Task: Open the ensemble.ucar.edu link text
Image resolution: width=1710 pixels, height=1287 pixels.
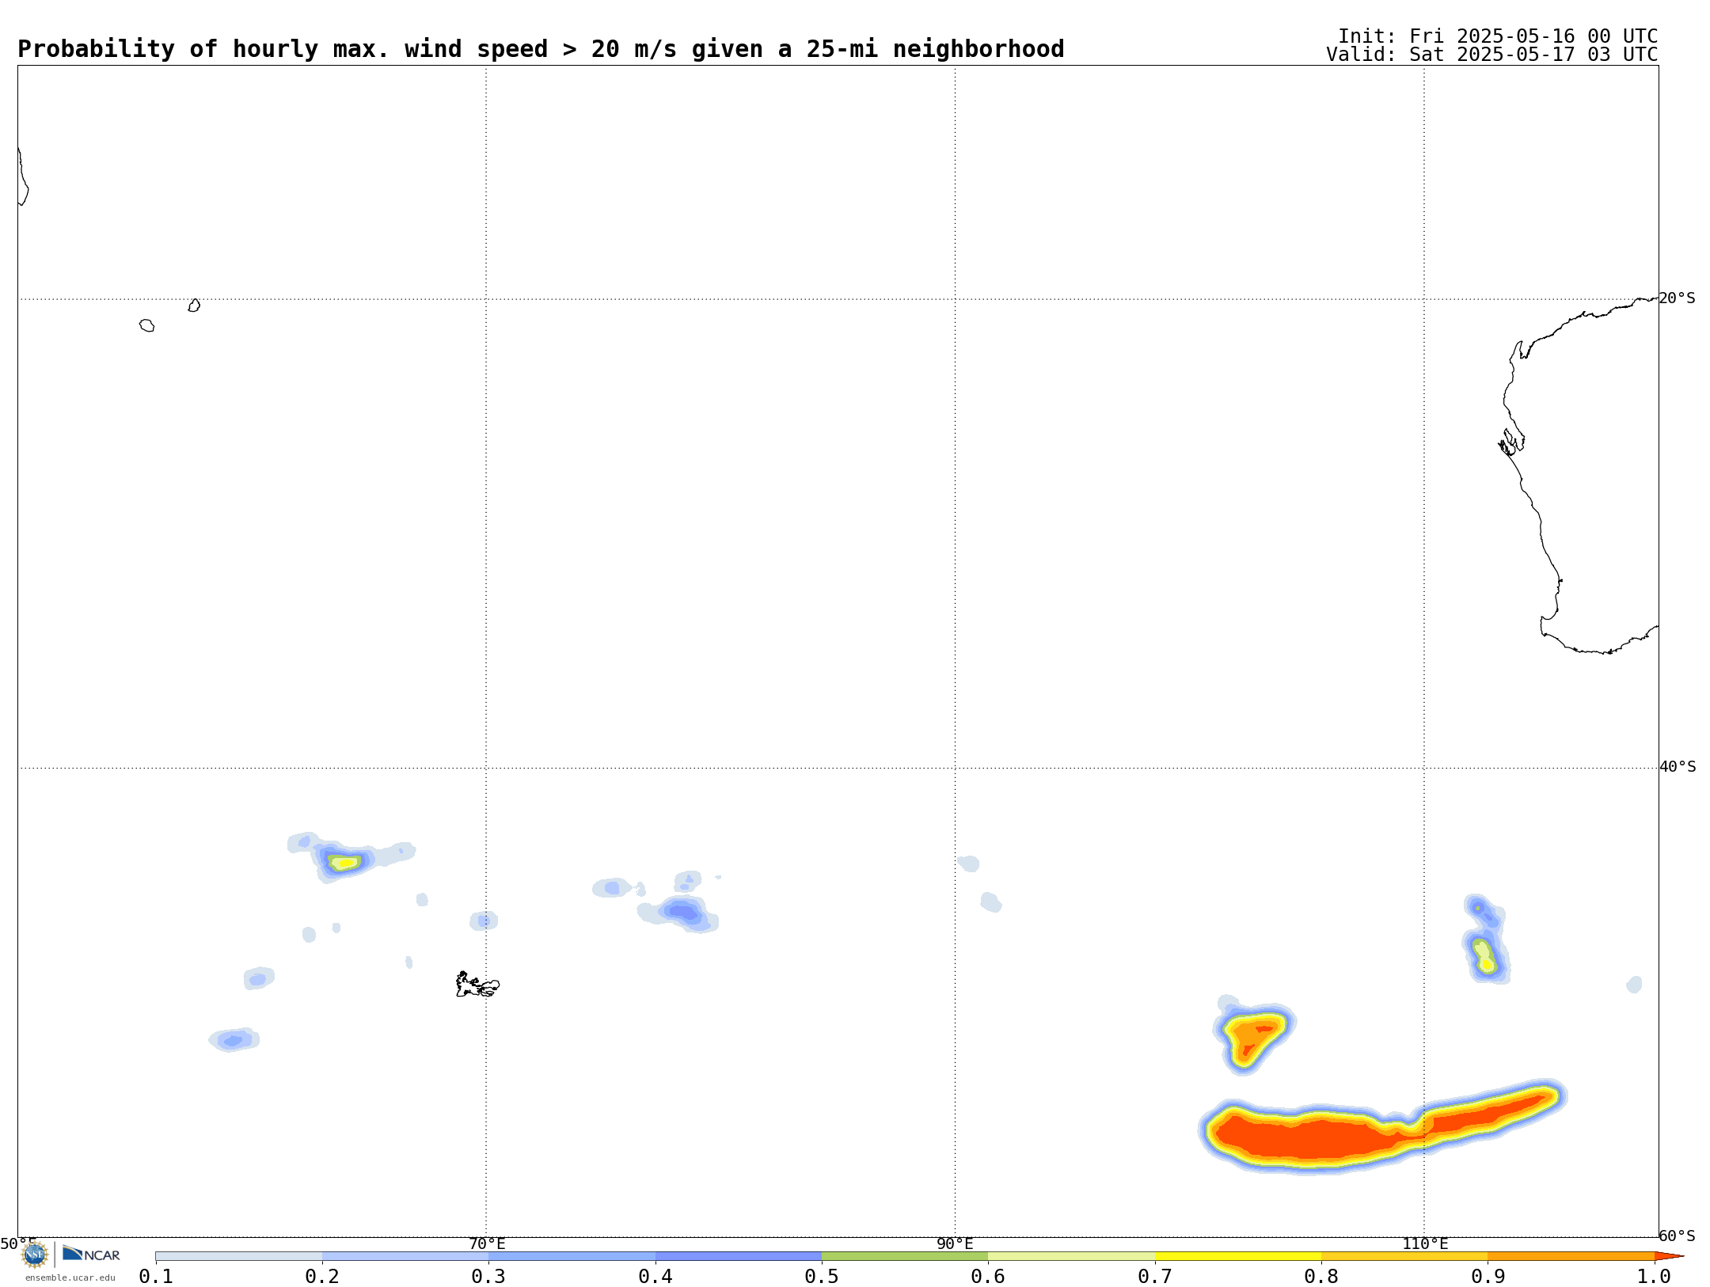Action: [70, 1278]
